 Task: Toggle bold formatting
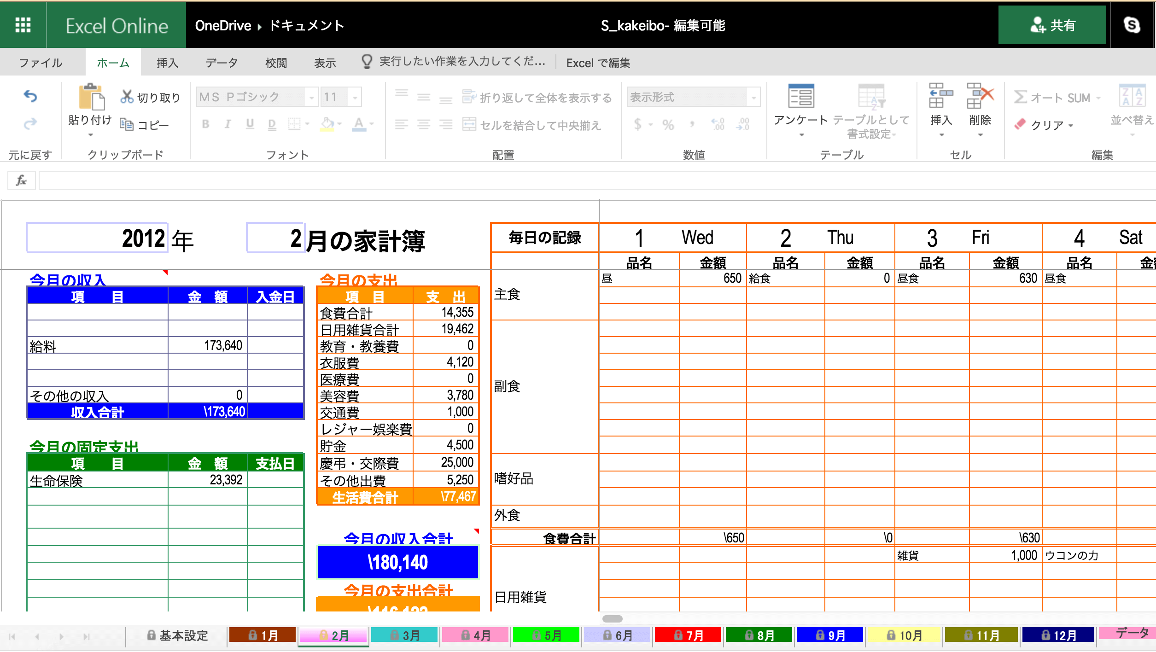tap(206, 124)
